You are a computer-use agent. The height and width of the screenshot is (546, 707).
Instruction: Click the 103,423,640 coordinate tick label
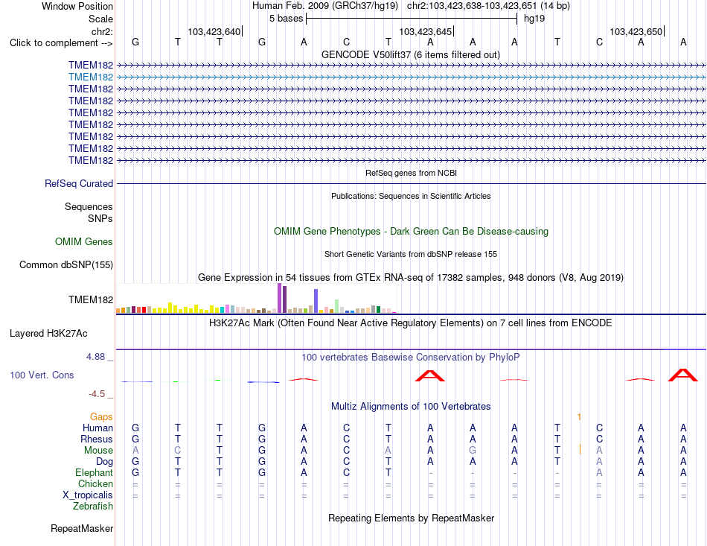(214, 31)
